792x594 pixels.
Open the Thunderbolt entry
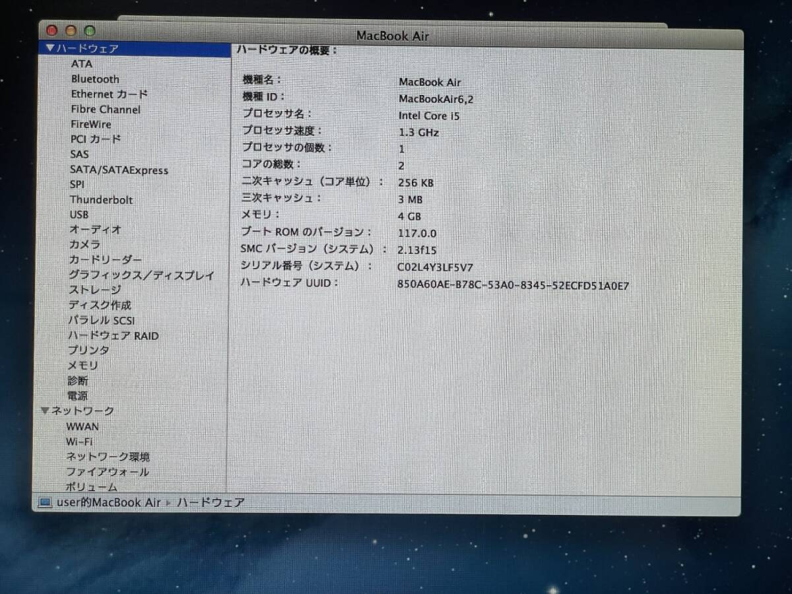tap(101, 200)
